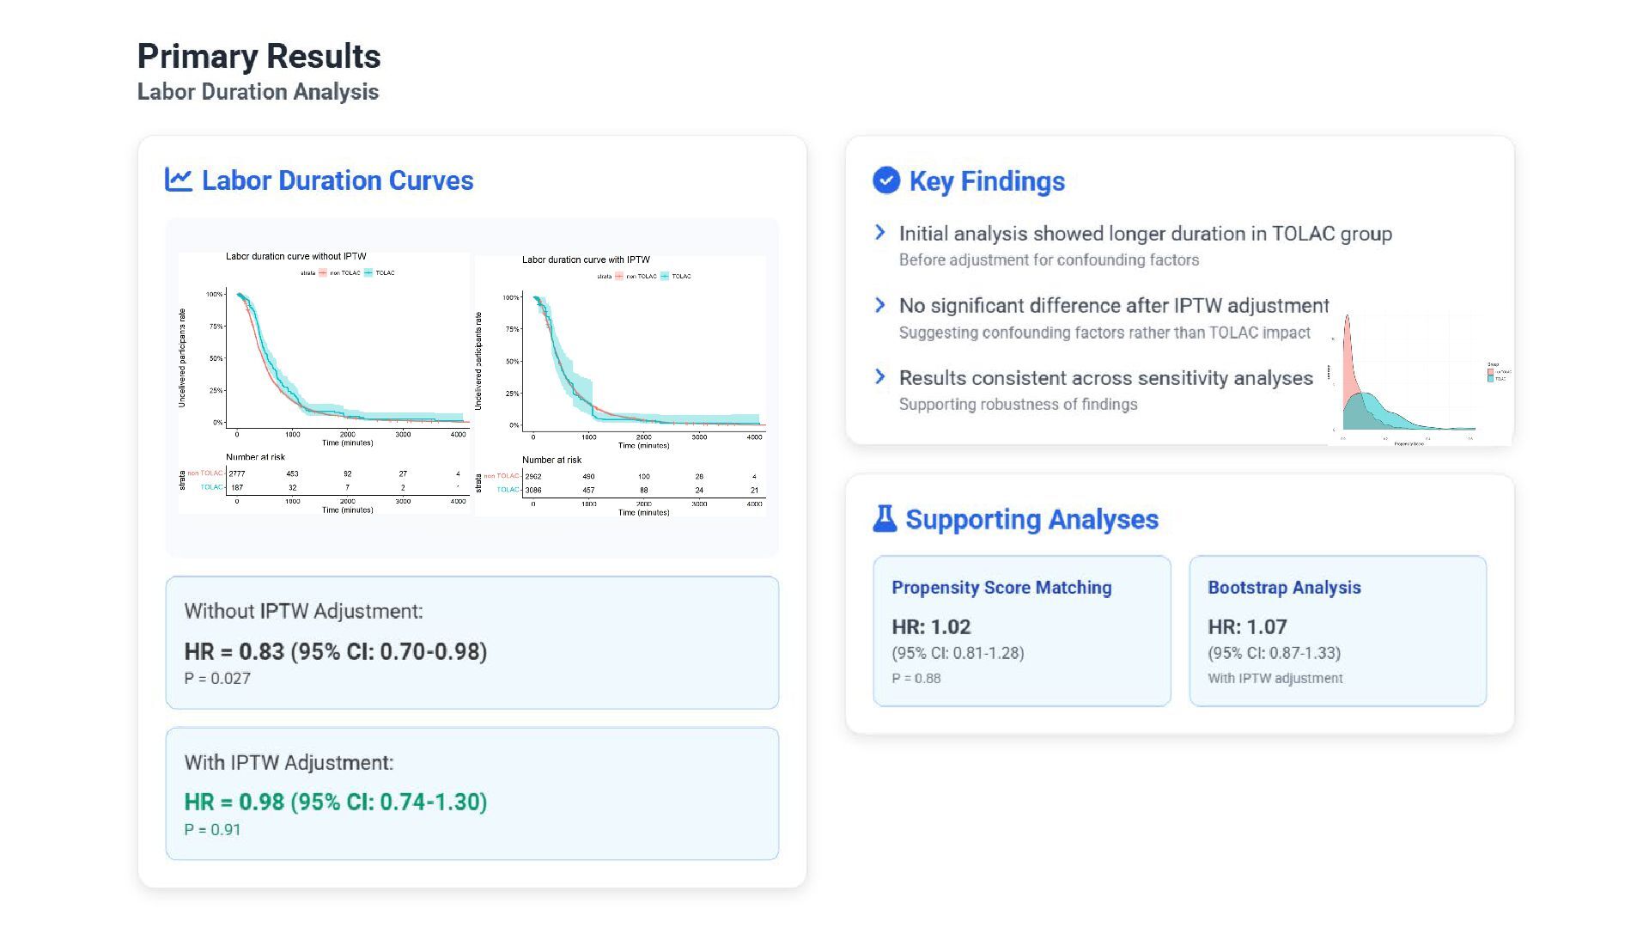Image resolution: width=1649 pixels, height=928 pixels.
Task: Select the 'Labor duration curve with IPTW' chart
Action: [620, 387]
